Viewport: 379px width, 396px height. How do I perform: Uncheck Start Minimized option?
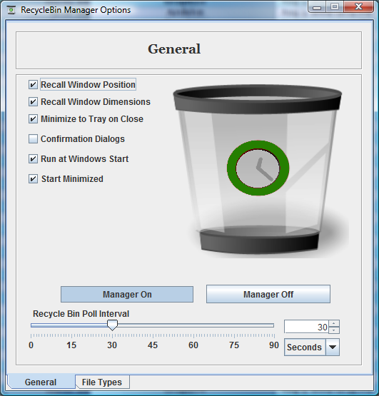33,179
